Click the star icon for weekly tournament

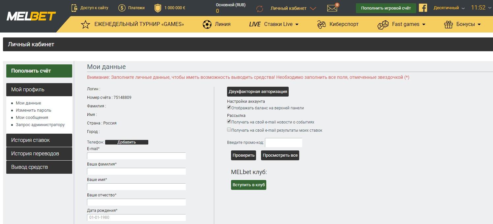[85, 24]
